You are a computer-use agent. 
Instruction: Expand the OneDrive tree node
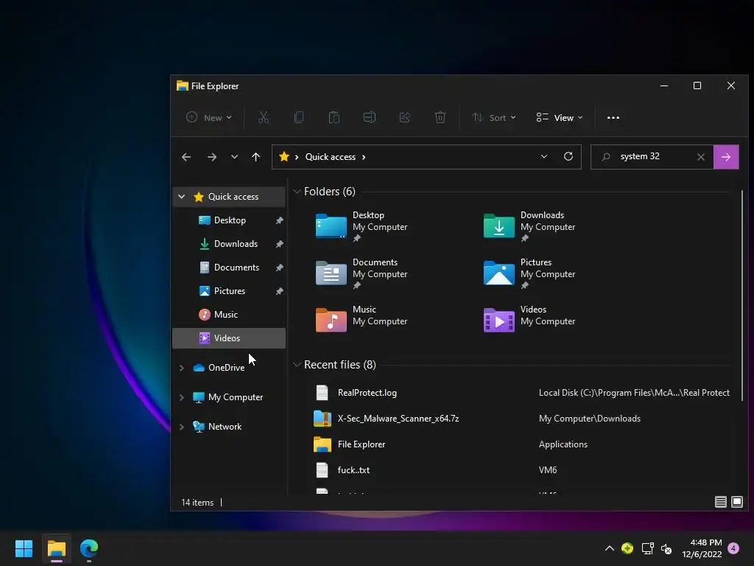181,368
